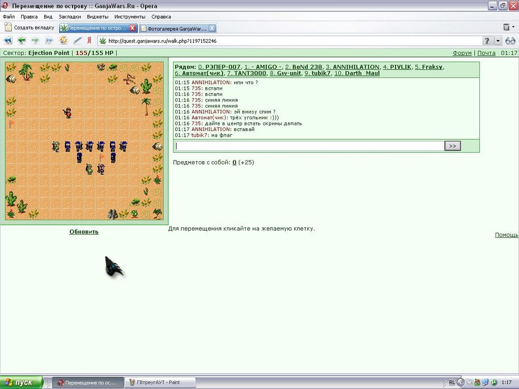The height and width of the screenshot is (389, 519).
Task: Click the glasses icon at toolbar right
Action: click(x=511, y=41)
